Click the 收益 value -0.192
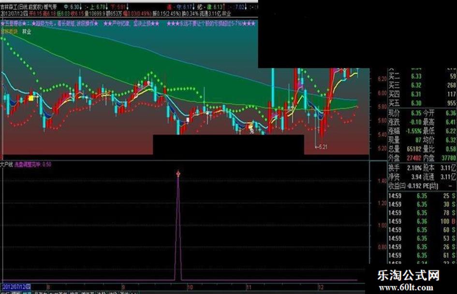 pyautogui.click(x=414, y=186)
